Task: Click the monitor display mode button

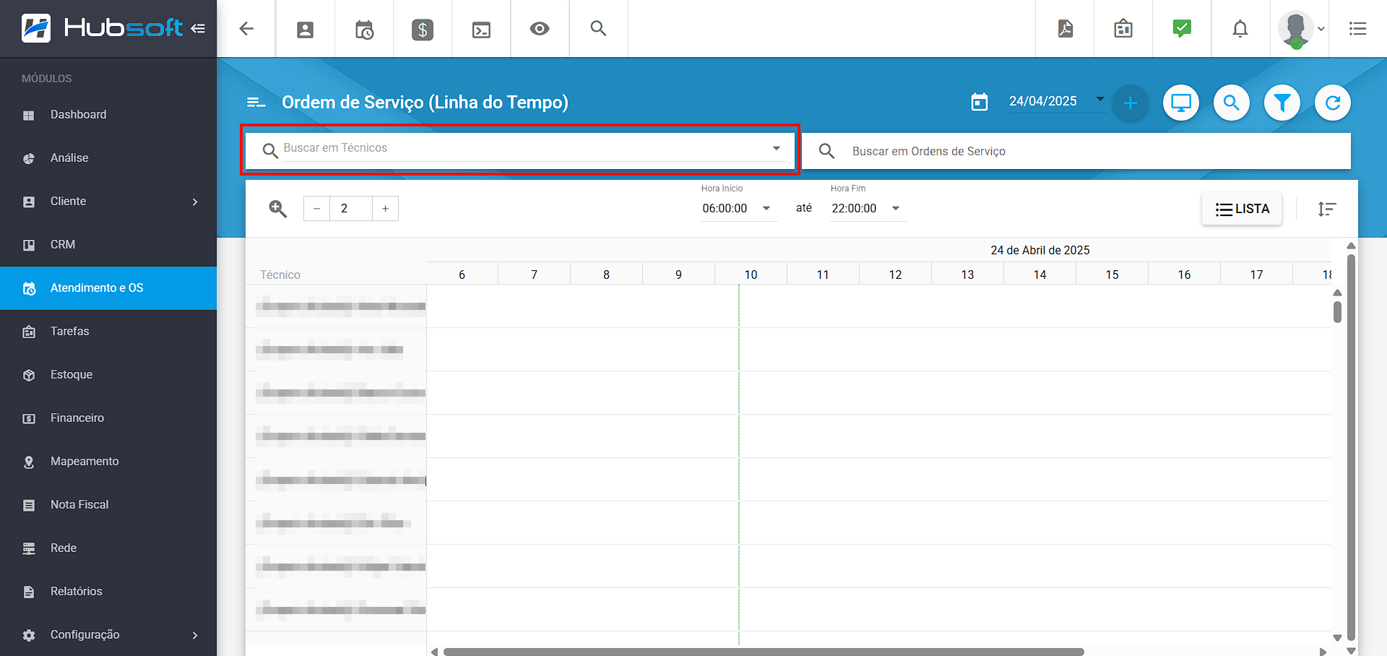Action: (1181, 103)
